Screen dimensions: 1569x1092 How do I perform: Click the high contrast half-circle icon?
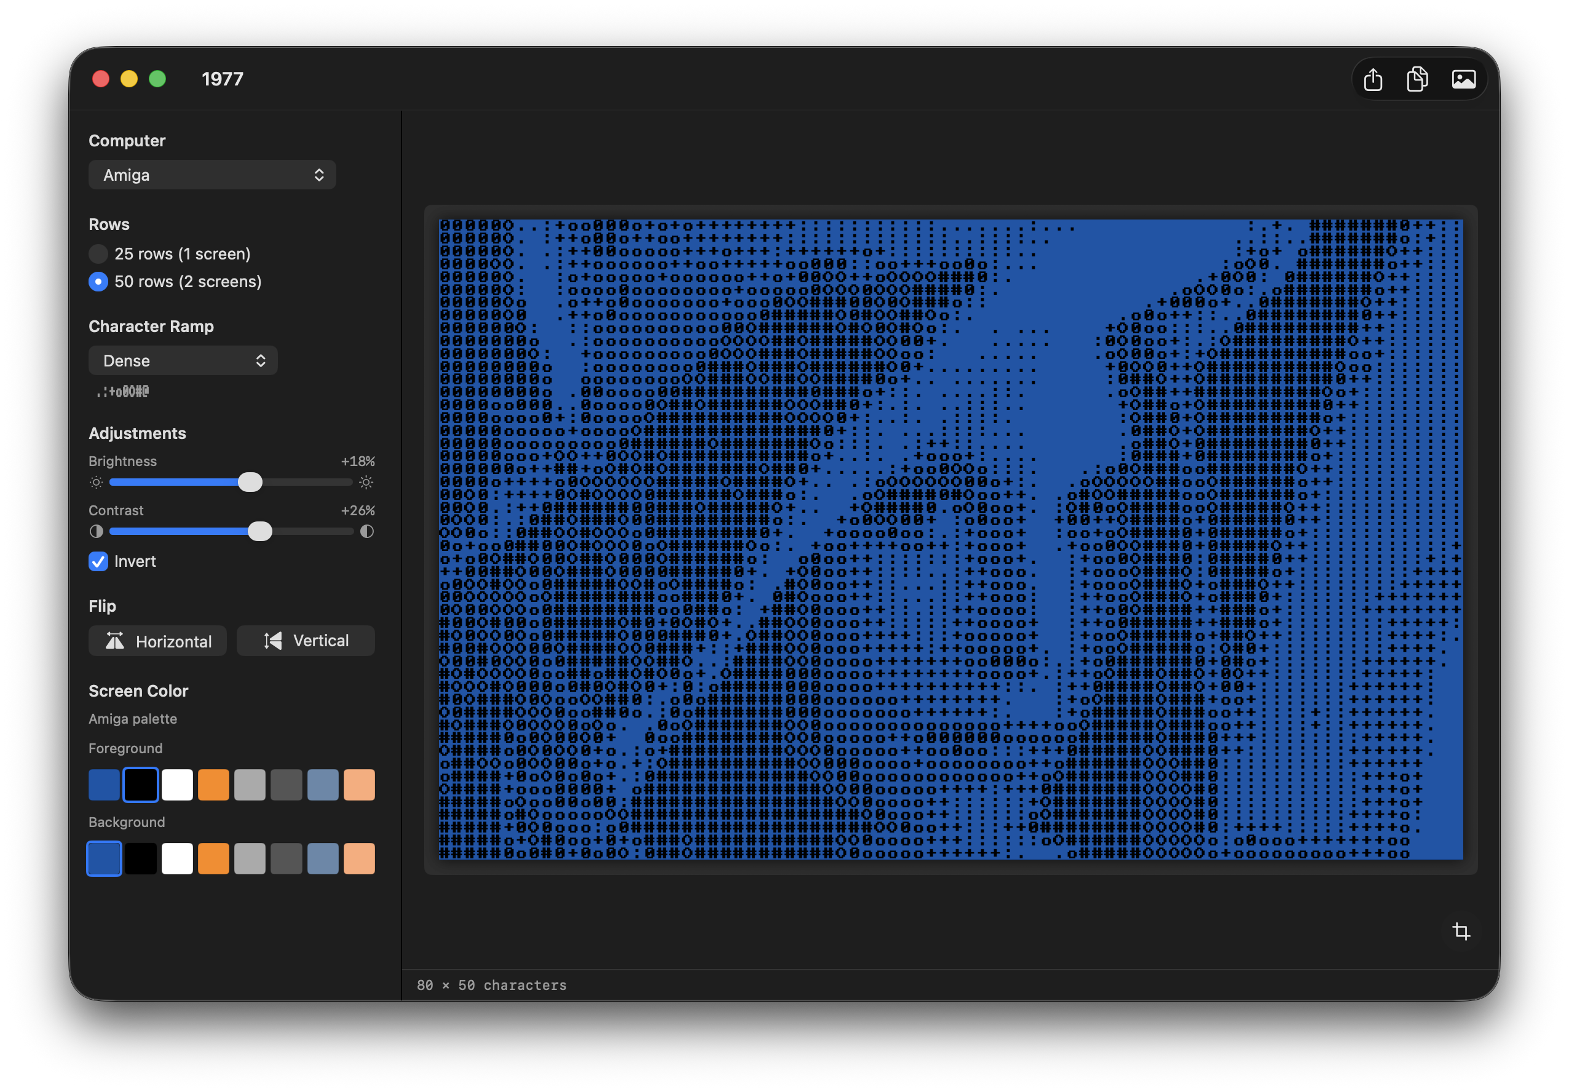coord(367,532)
